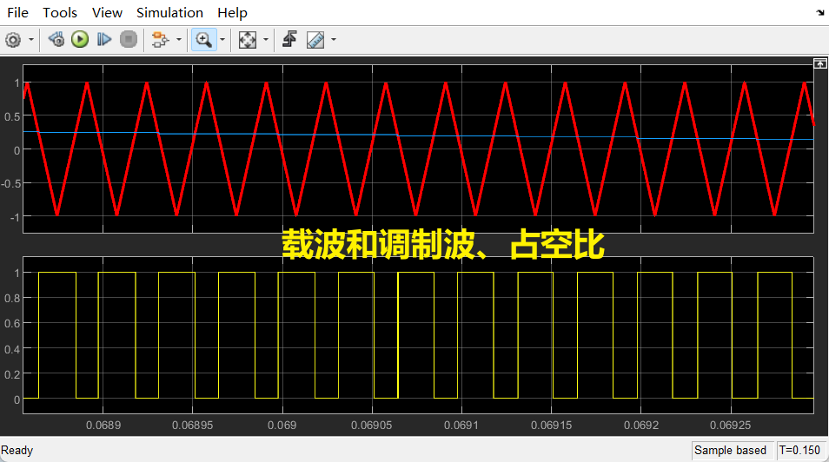Click the Scale axes limits icon
The height and width of the screenshot is (462, 829).
tap(248, 40)
